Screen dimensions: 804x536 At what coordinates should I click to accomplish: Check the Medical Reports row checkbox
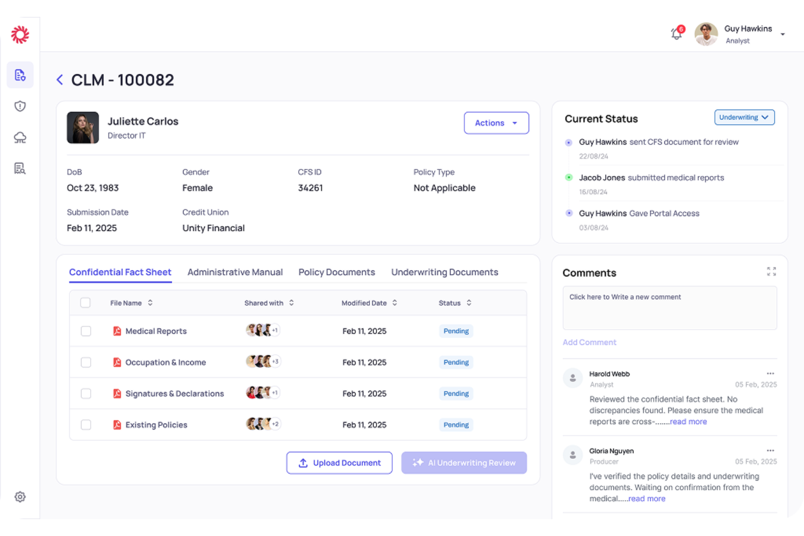tap(85, 331)
